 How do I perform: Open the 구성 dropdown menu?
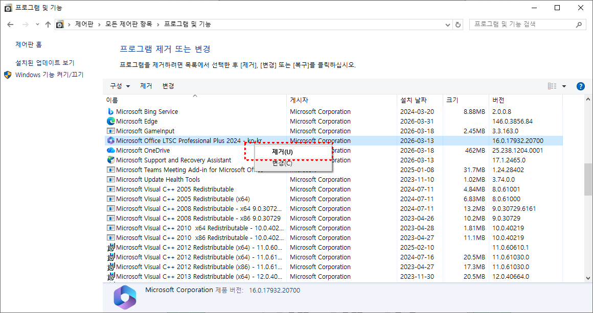[x=120, y=86]
